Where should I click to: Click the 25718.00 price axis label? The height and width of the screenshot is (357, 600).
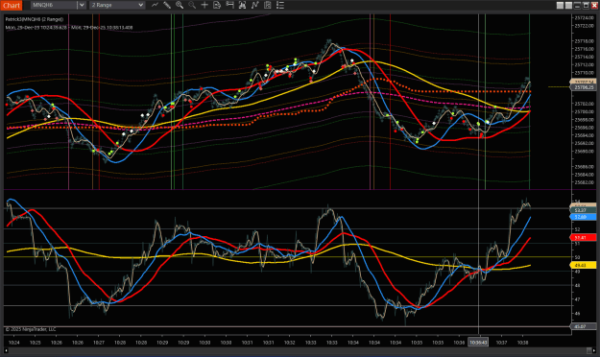point(584,41)
